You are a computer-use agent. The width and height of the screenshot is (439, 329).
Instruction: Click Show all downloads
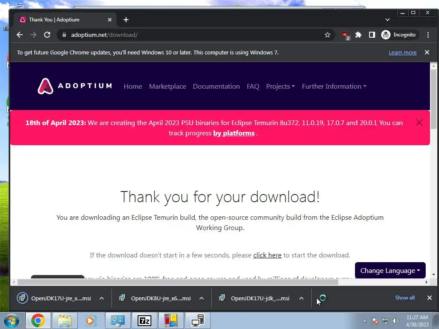tap(405, 298)
